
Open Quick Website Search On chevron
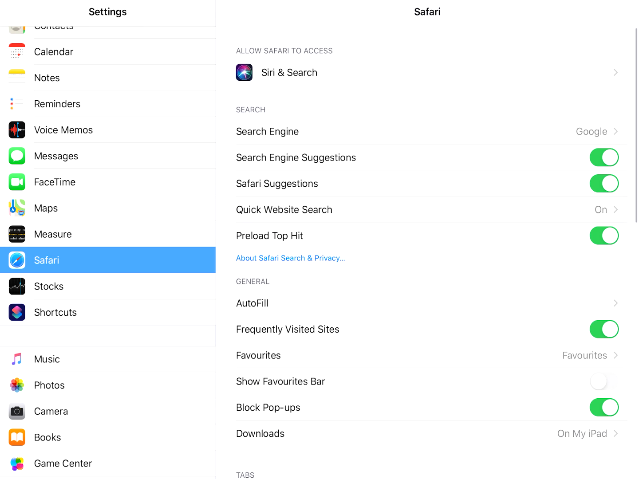click(615, 209)
